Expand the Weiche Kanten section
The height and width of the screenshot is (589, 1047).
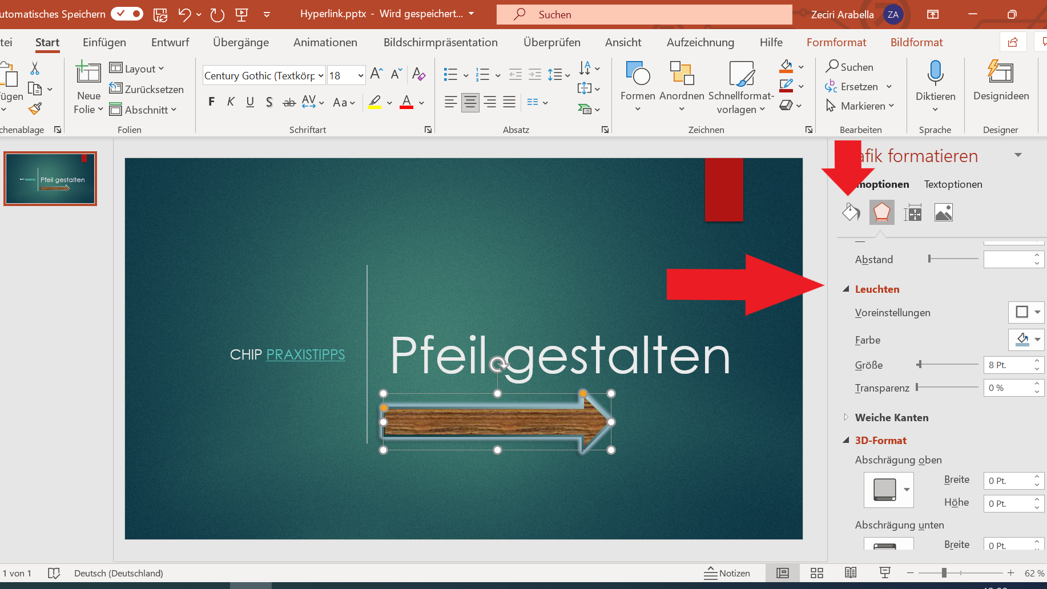click(846, 418)
